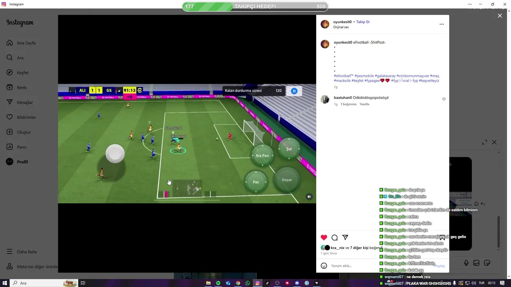Open the #cimbomunmaçıvar hashtag
Image resolution: width=511 pixels, height=287 pixels.
pos(413,76)
